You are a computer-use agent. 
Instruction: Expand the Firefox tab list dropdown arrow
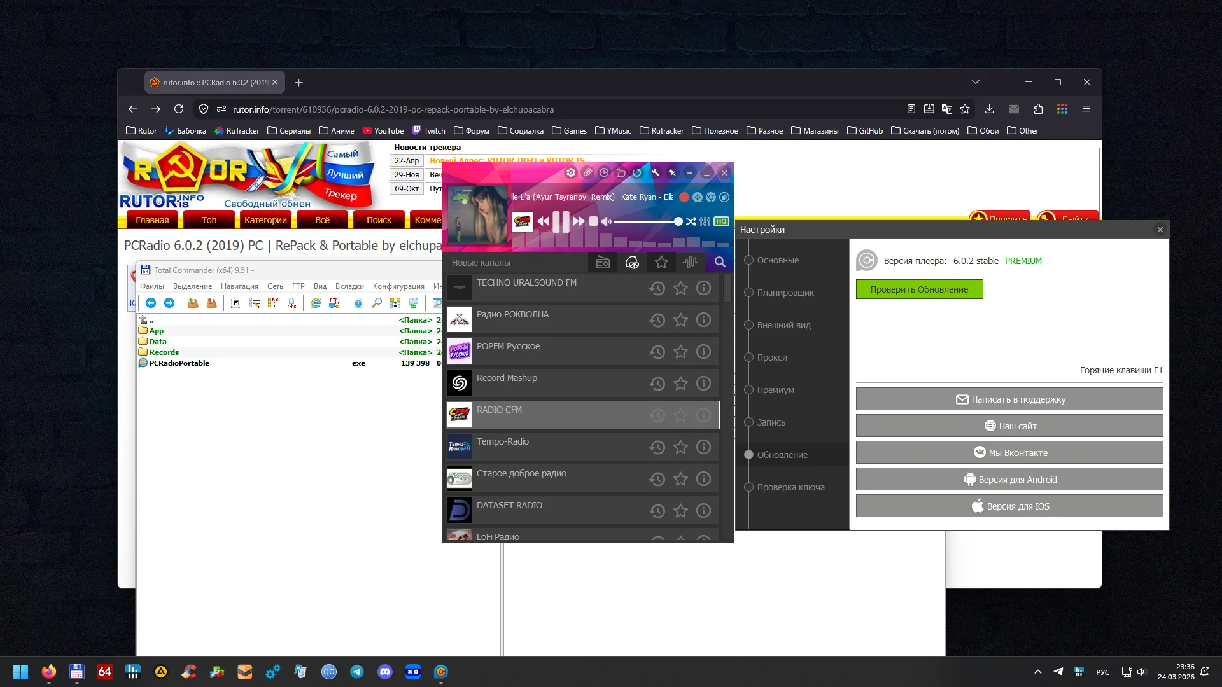[x=976, y=82]
